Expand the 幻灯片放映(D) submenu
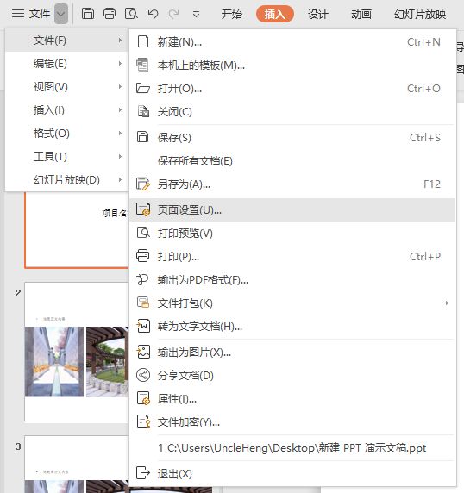Viewport: 464px width, 493px height. pyautogui.click(x=66, y=180)
